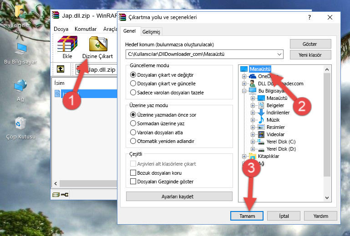Switch to Gelişmiş tab
The width and height of the screenshot is (350, 236).
[151, 32]
